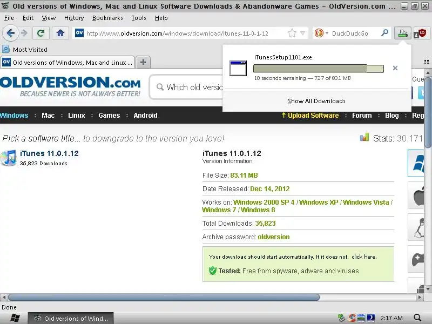Open the Most Visited bookmarks folder

(x=25, y=50)
